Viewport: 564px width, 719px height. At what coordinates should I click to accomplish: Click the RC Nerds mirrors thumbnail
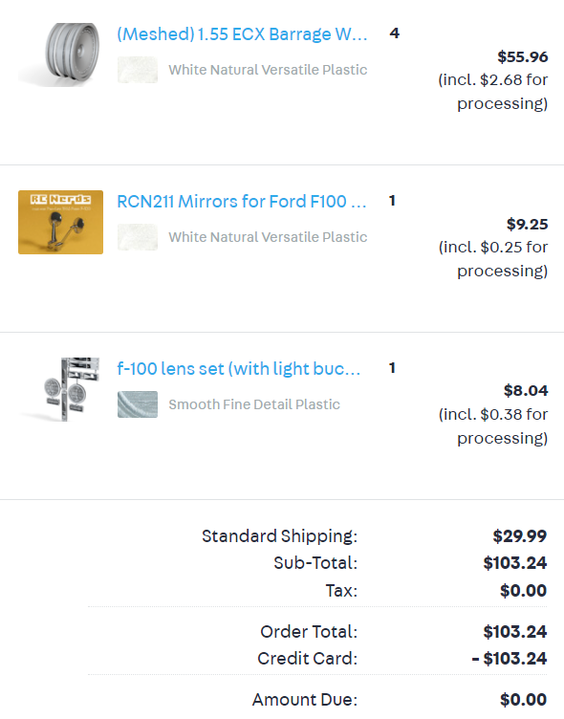point(60,222)
